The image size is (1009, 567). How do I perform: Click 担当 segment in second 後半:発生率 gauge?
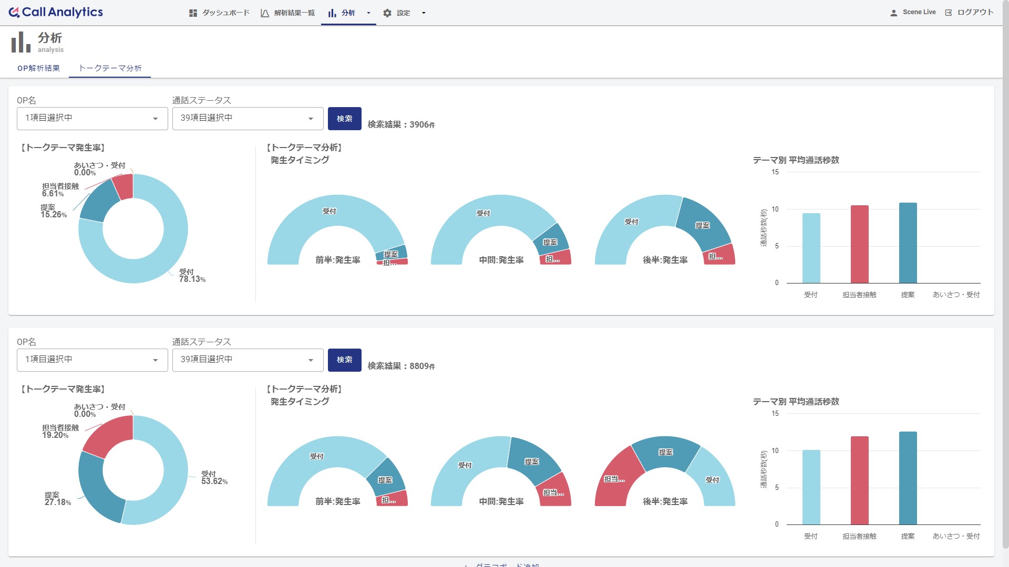coord(617,478)
